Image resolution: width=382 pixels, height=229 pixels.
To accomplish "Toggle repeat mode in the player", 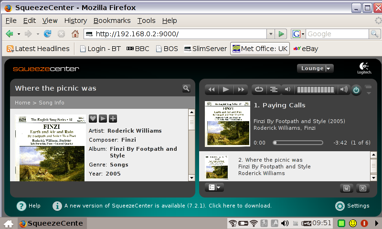I will point(259,89).
